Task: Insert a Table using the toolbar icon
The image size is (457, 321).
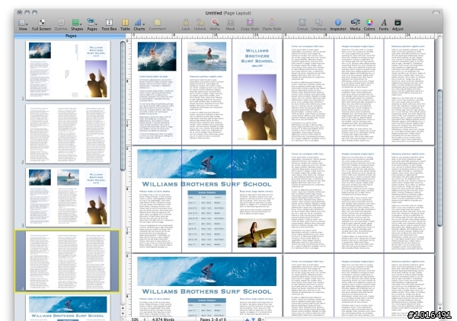Action: (x=125, y=25)
